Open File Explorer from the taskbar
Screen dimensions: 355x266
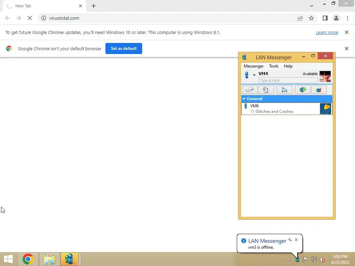pos(50,259)
